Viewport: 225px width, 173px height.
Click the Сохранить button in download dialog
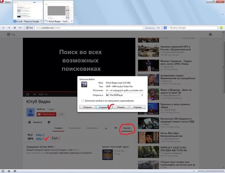click(104, 107)
